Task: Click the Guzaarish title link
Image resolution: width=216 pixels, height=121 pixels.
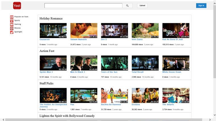Action: point(45,39)
